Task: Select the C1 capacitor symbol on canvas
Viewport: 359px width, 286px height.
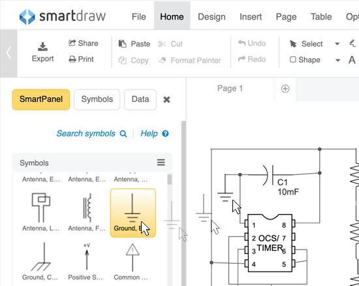Action: (x=269, y=175)
